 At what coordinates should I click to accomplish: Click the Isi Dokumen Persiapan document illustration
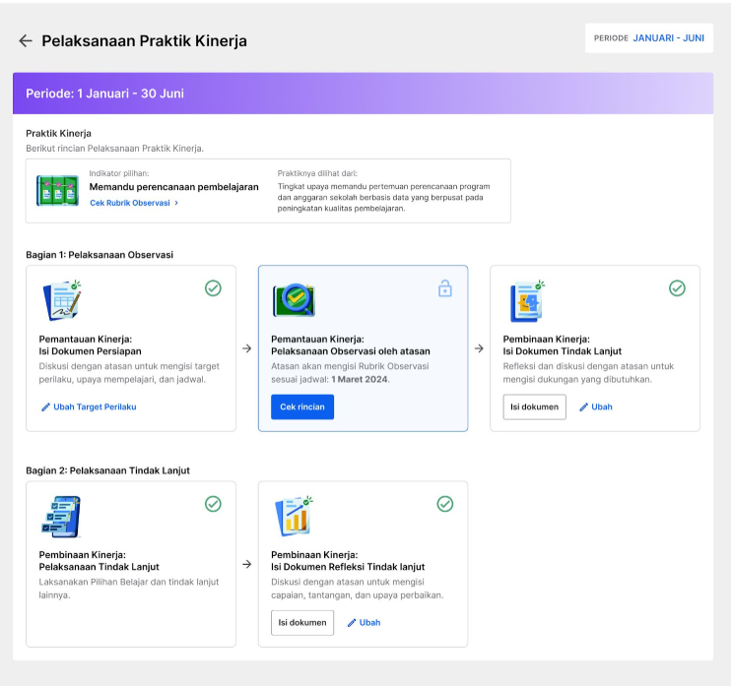(62, 300)
